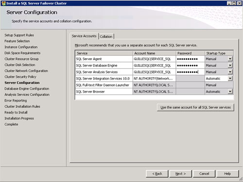Select the SQL Server Agent service row label
Image resolution: width=243 pixels, height=182 pixels.
(89, 59)
